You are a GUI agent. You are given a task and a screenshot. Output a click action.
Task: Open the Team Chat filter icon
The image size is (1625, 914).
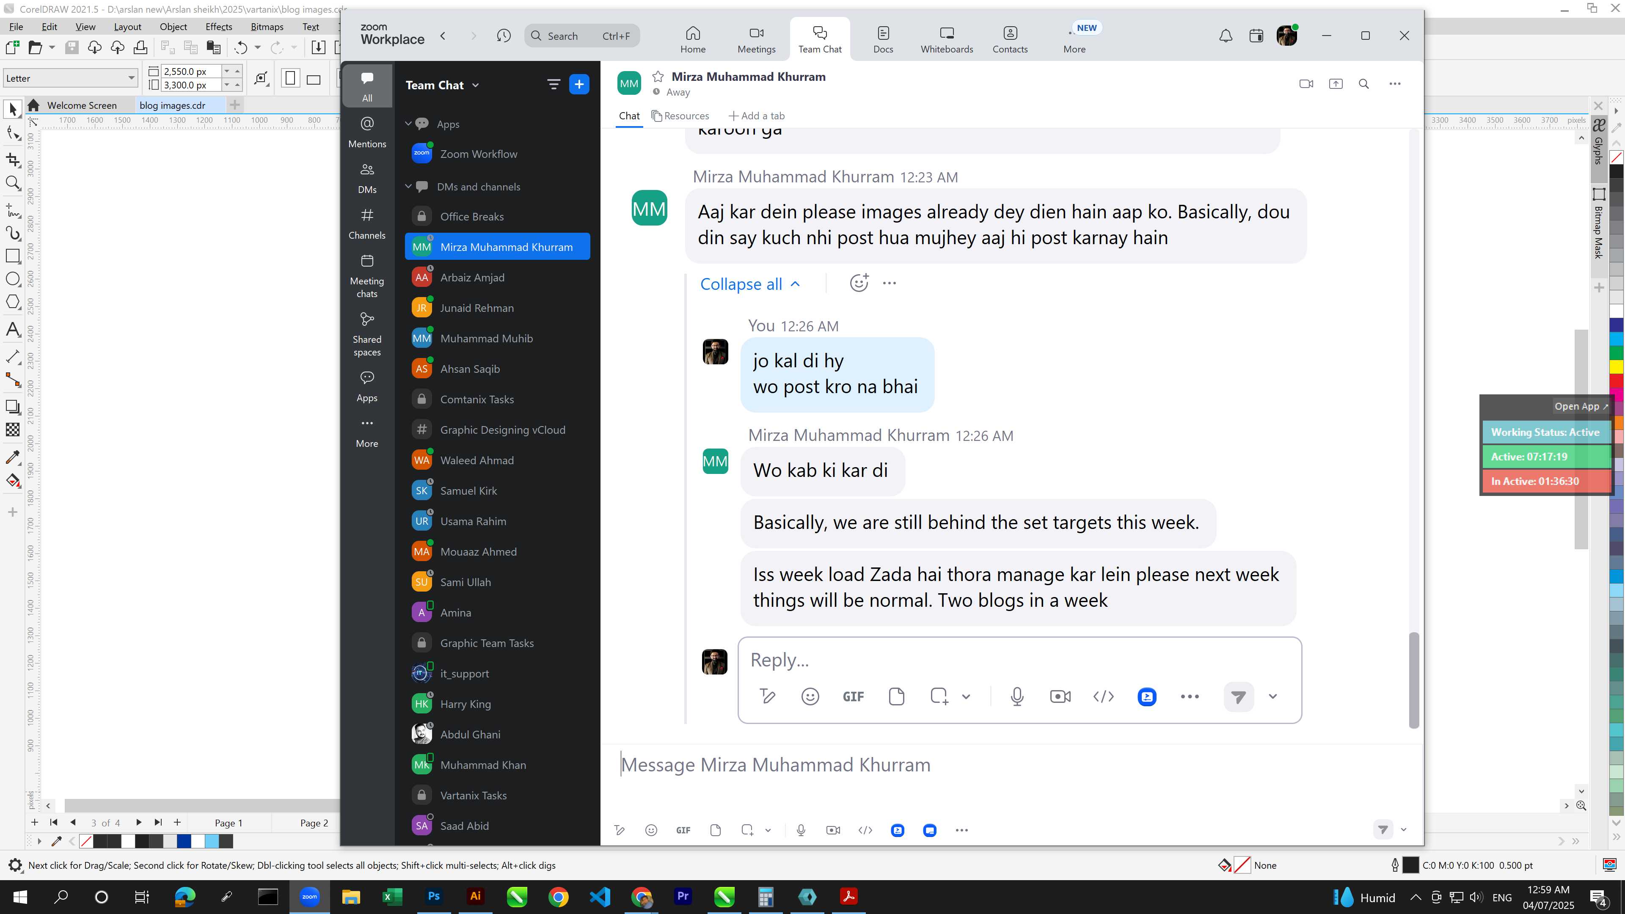pyautogui.click(x=553, y=84)
